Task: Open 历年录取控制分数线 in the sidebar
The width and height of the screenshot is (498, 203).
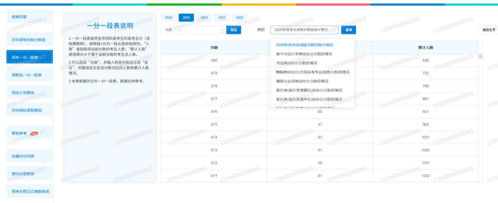Action: click(x=30, y=40)
